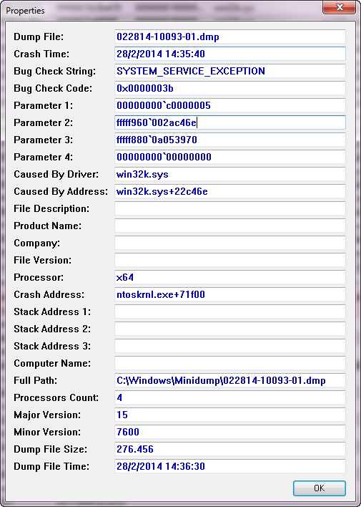Focus the Processors Count field

pos(230,397)
